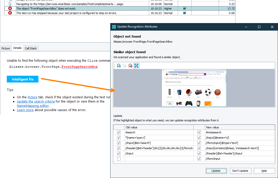Uncheck the new value #instasearch checkbox

tap(199, 132)
